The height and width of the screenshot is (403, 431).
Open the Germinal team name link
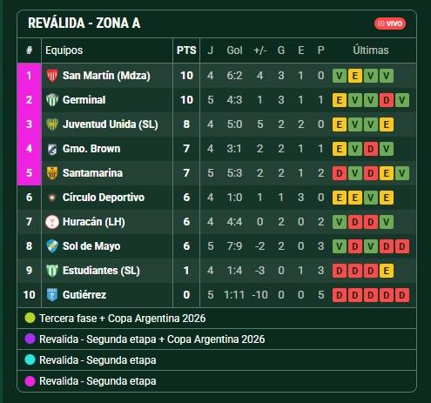click(x=84, y=100)
